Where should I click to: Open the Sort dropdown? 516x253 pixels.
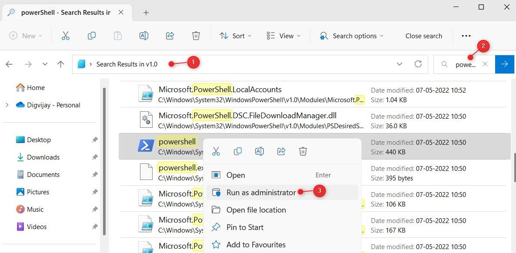pyautogui.click(x=235, y=36)
